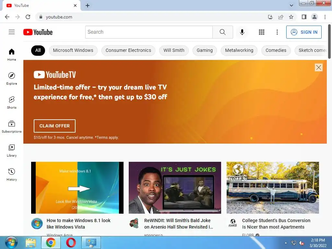Click the page vertical scrollbar
Viewport: 332px width, 249px height.
point(329,41)
